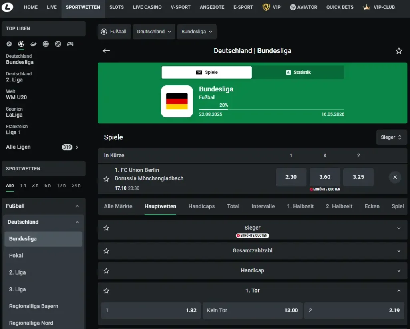Toggle the Bundesliga favorite star top right
Screen dimensions: 410x329
[399, 51]
